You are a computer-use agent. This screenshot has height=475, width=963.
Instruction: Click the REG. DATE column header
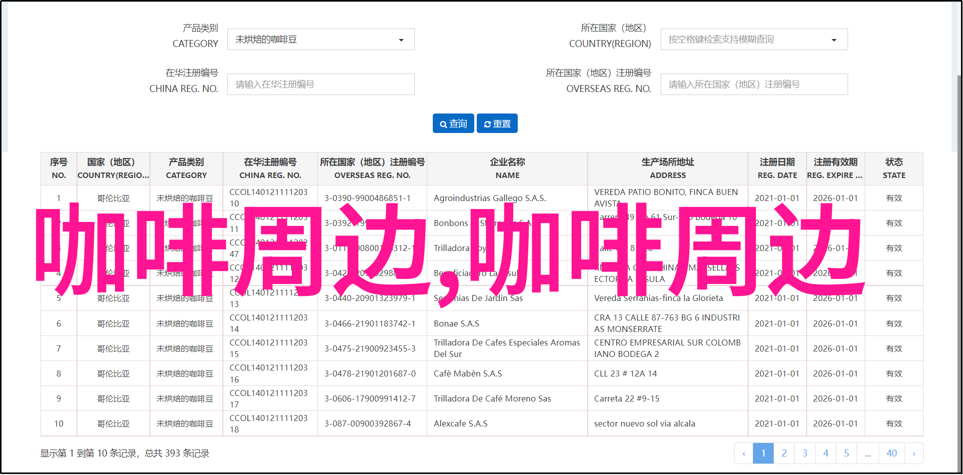[777, 168]
